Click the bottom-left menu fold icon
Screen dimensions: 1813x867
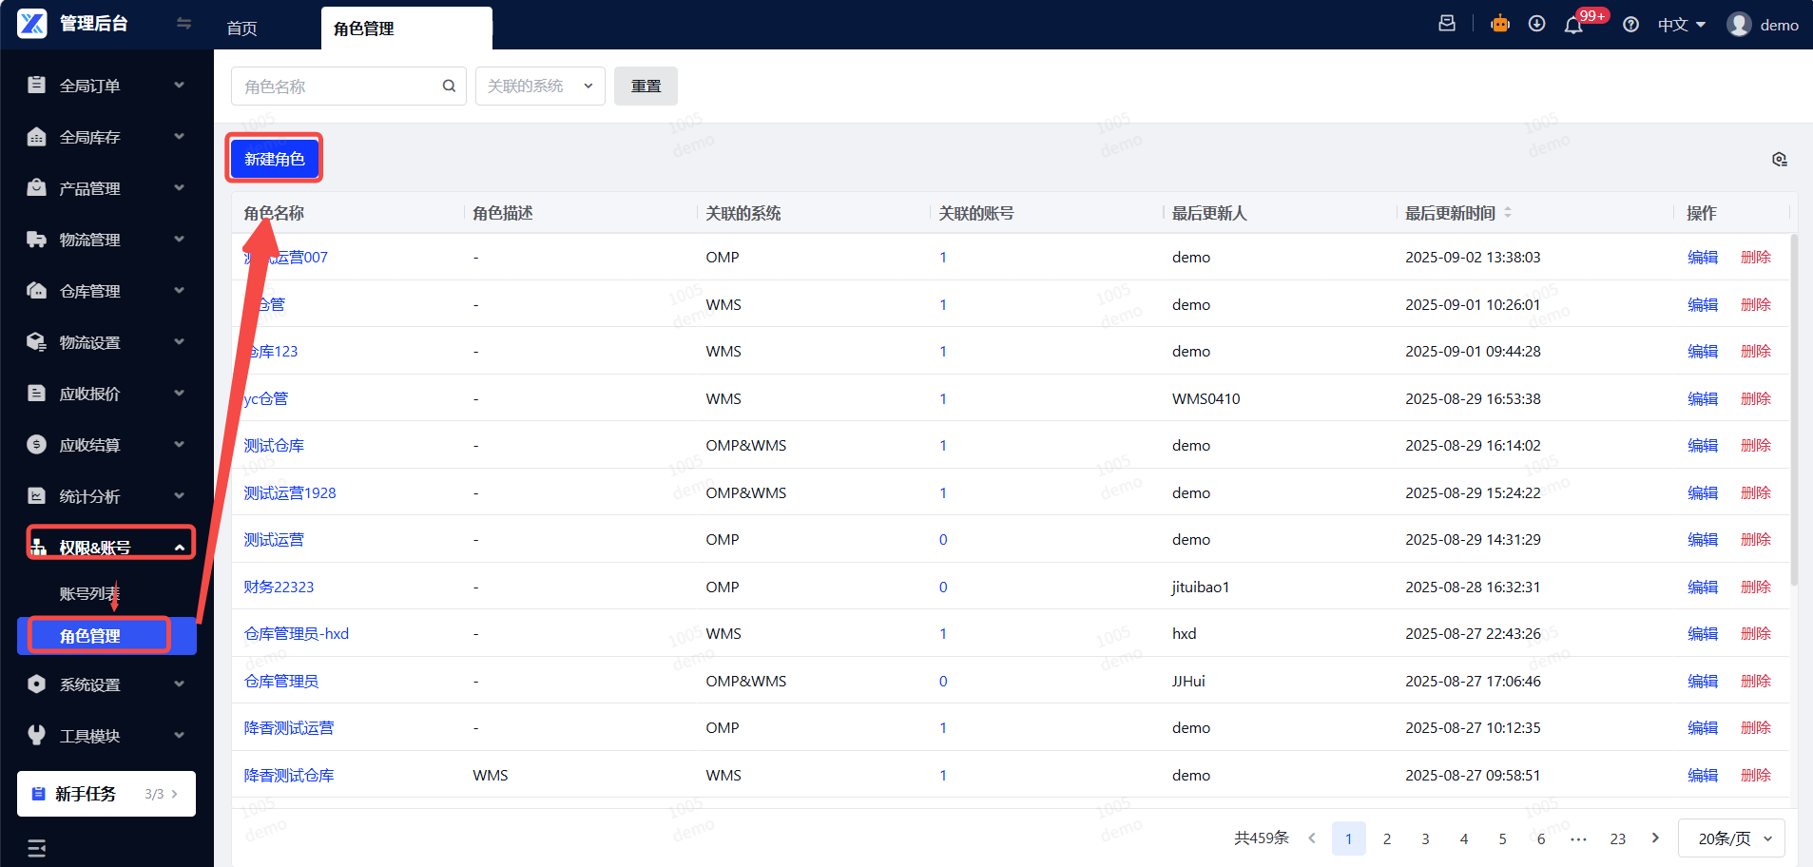(37, 848)
